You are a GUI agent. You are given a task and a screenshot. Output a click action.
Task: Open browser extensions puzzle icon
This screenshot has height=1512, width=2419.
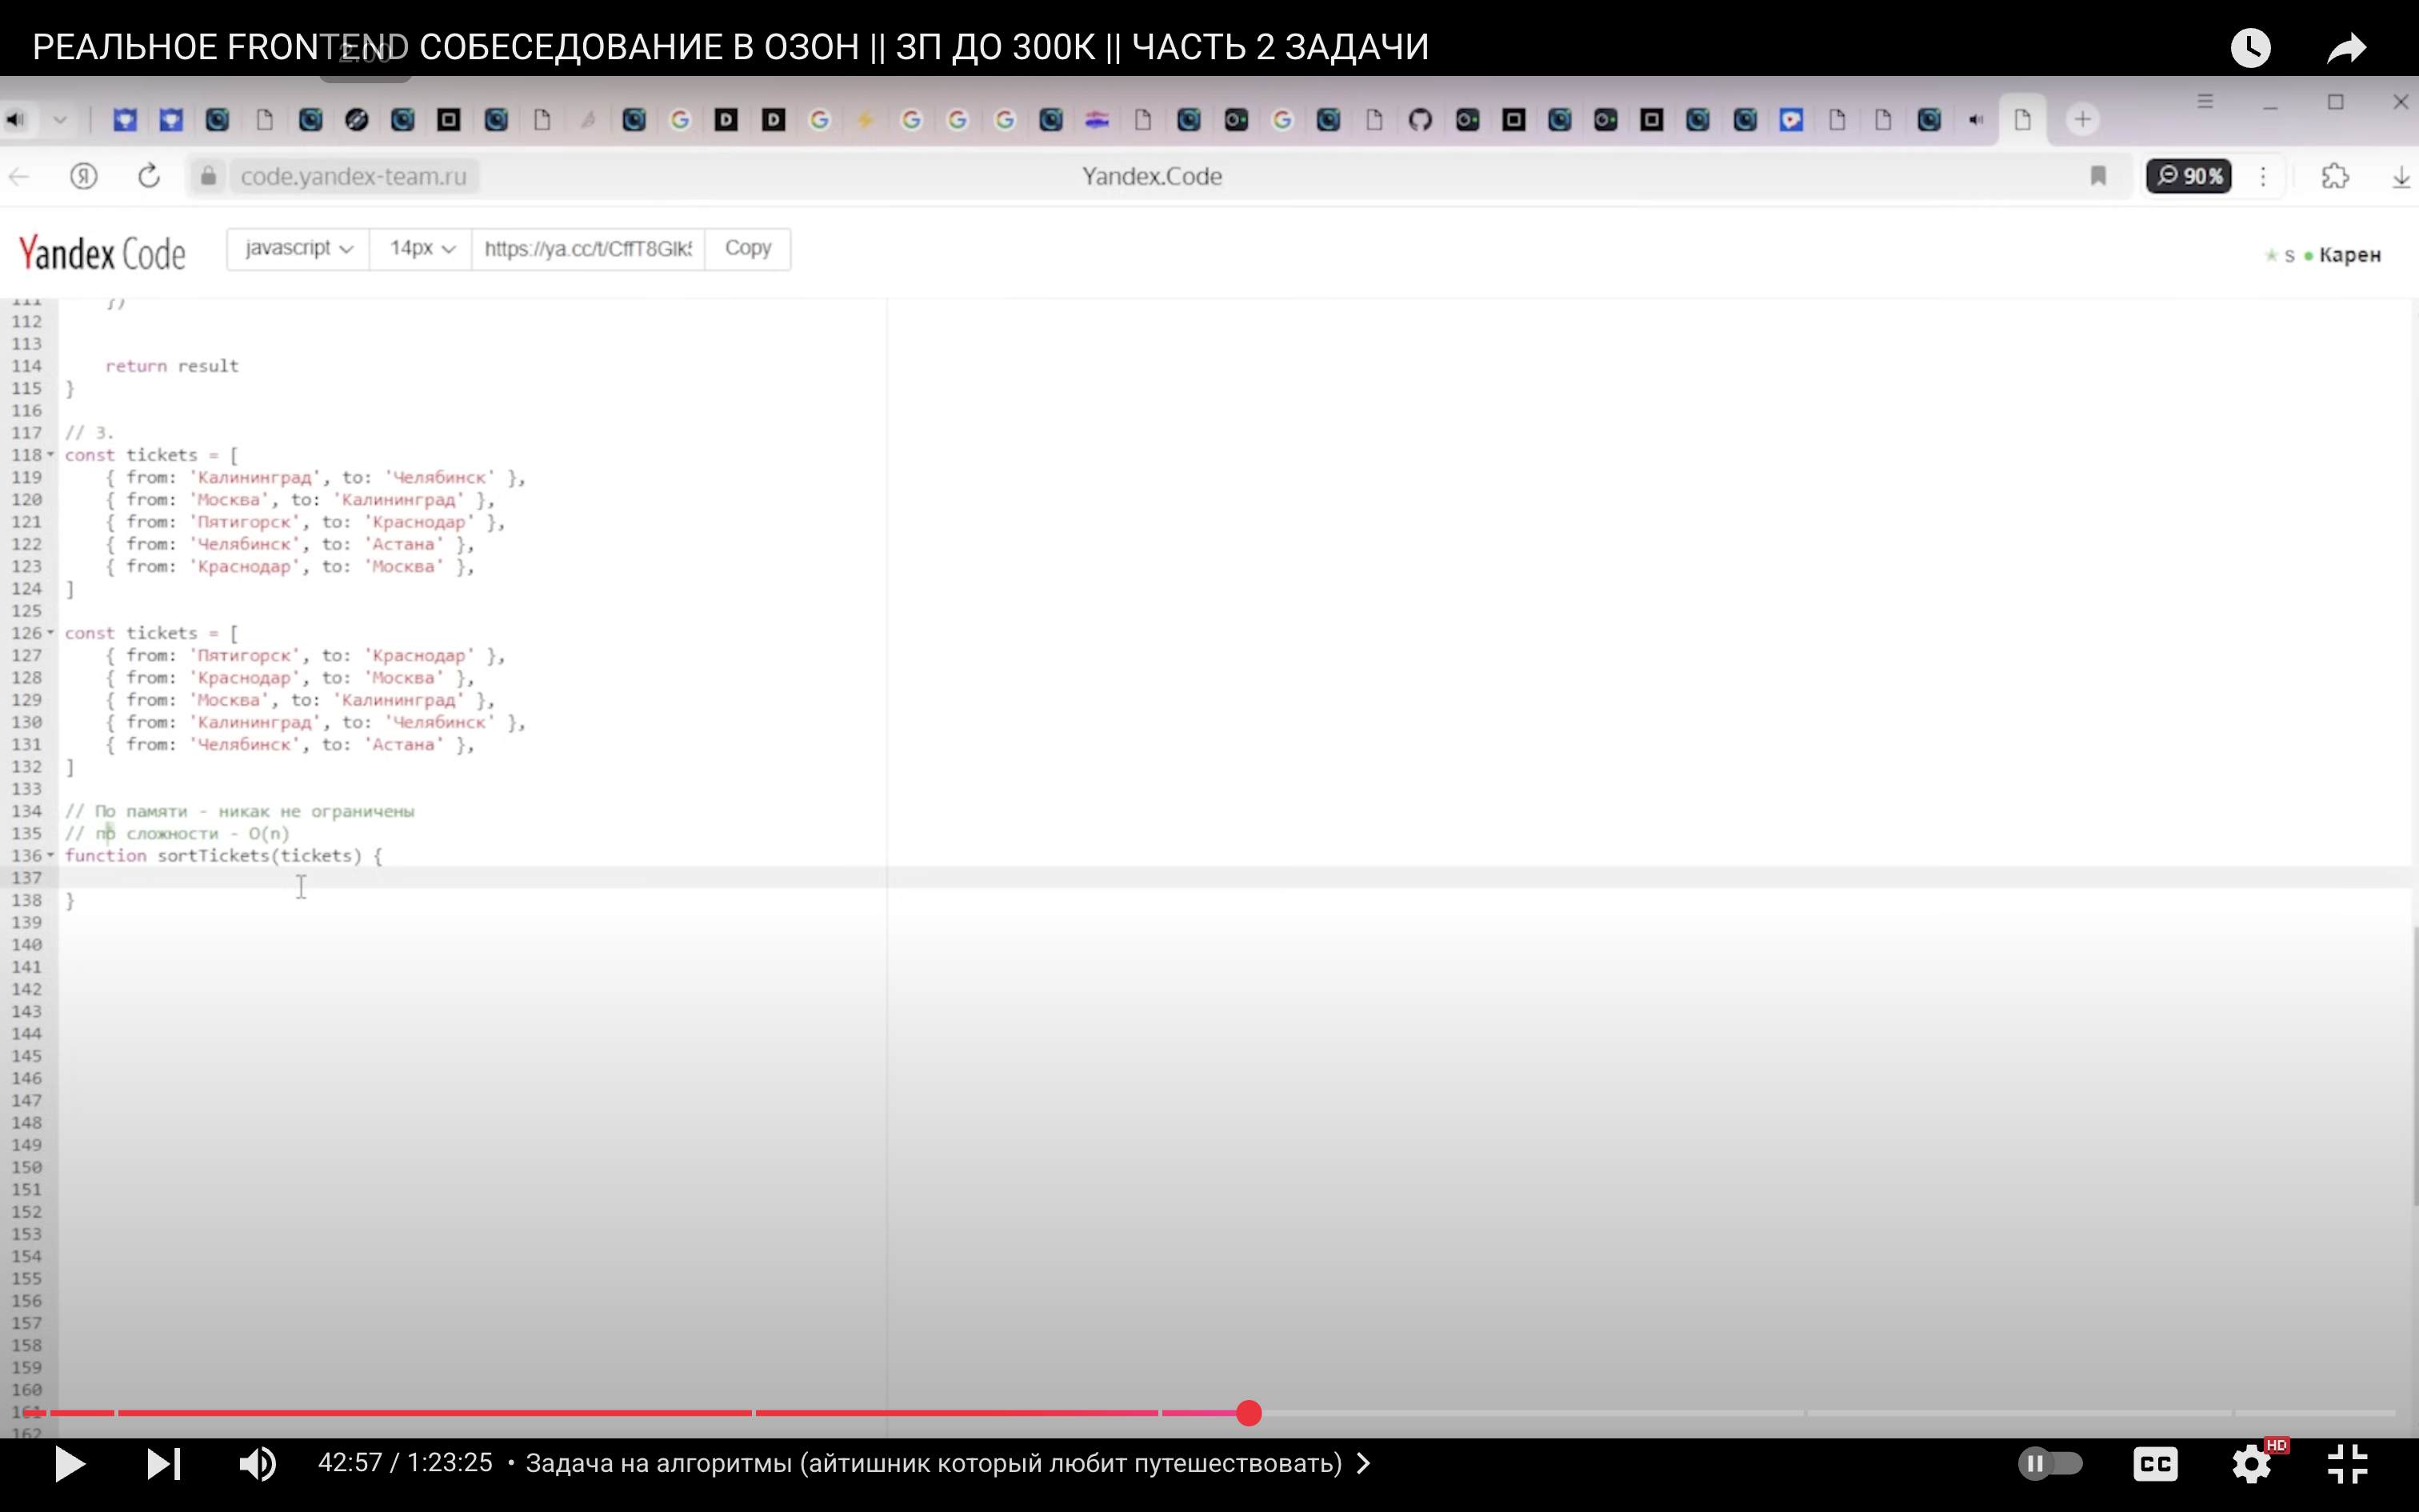[2335, 176]
